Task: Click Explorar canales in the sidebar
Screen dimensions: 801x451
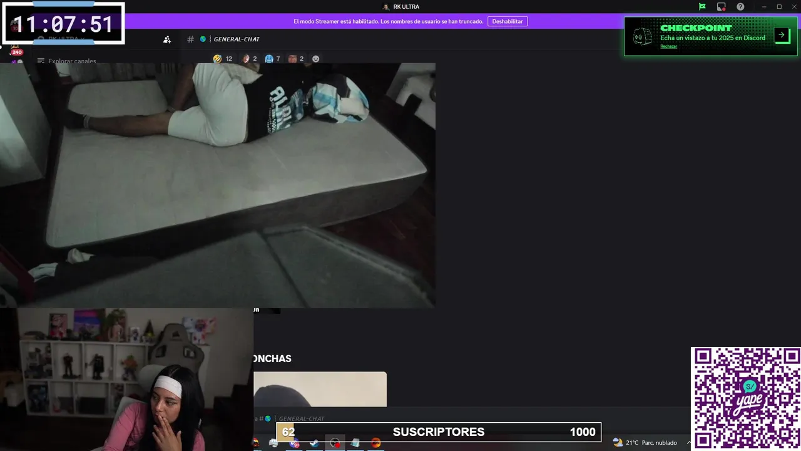Action: click(67, 61)
